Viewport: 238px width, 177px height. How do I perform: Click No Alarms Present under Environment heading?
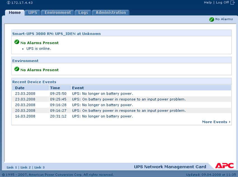[x=39, y=70]
